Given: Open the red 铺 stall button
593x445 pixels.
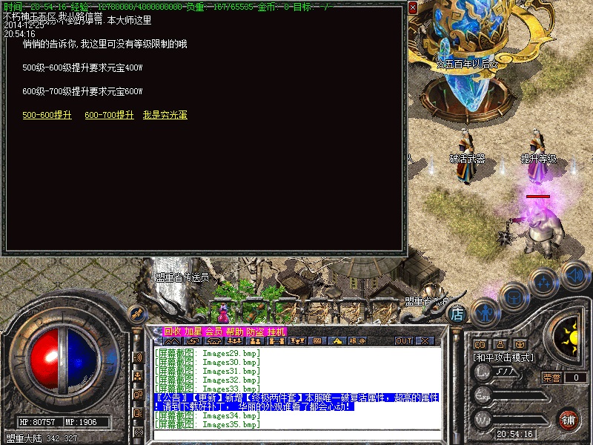Looking at the screenshot, I should pyautogui.click(x=569, y=419).
